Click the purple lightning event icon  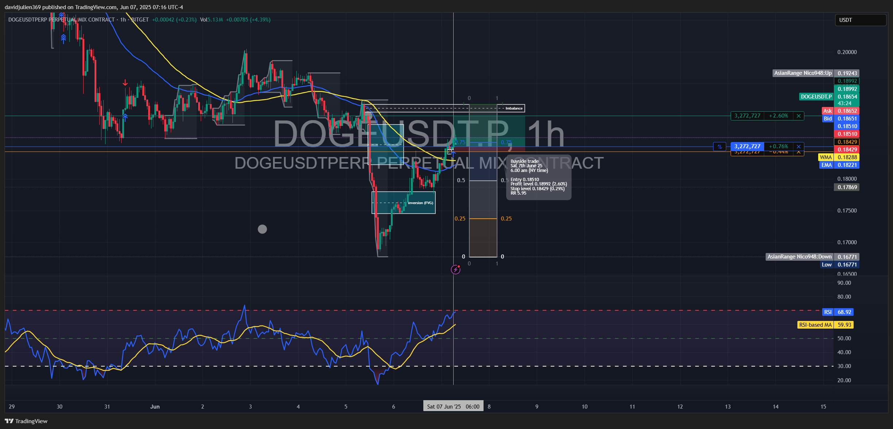click(455, 270)
